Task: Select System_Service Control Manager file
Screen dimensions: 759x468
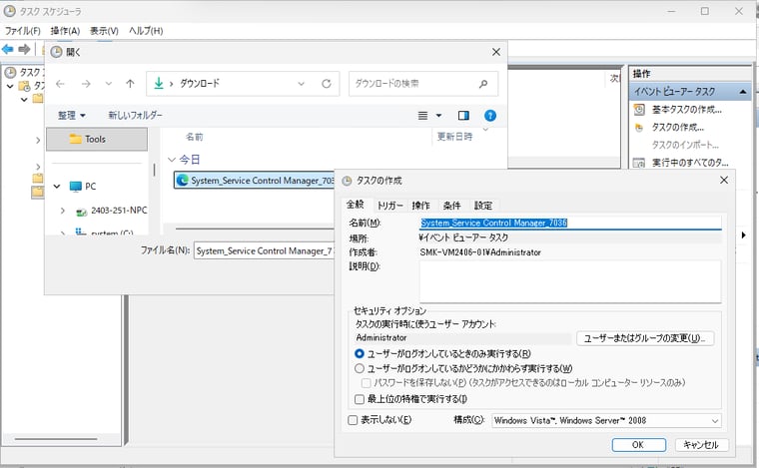Action: (254, 181)
